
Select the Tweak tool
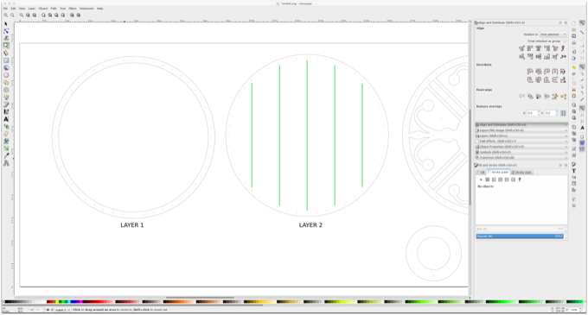pos(6,38)
